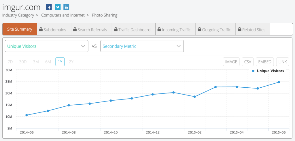Viewport: 295px width, 141px height.
Task: Click the lock icon on Search Referrals tab
Action: click(x=75, y=29)
